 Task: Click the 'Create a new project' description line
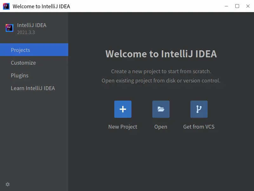(161, 71)
